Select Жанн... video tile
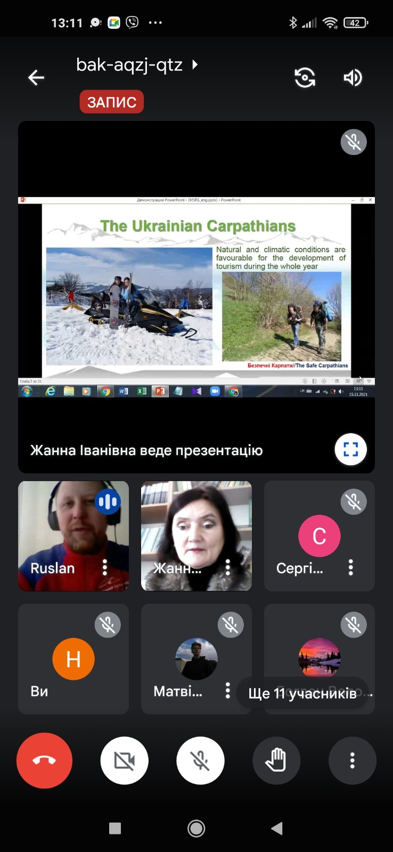393x852 pixels. (x=196, y=536)
